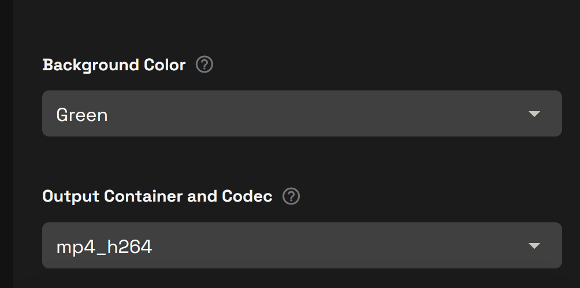Click the caret in the codec field
The image size is (580, 288).
click(x=534, y=246)
